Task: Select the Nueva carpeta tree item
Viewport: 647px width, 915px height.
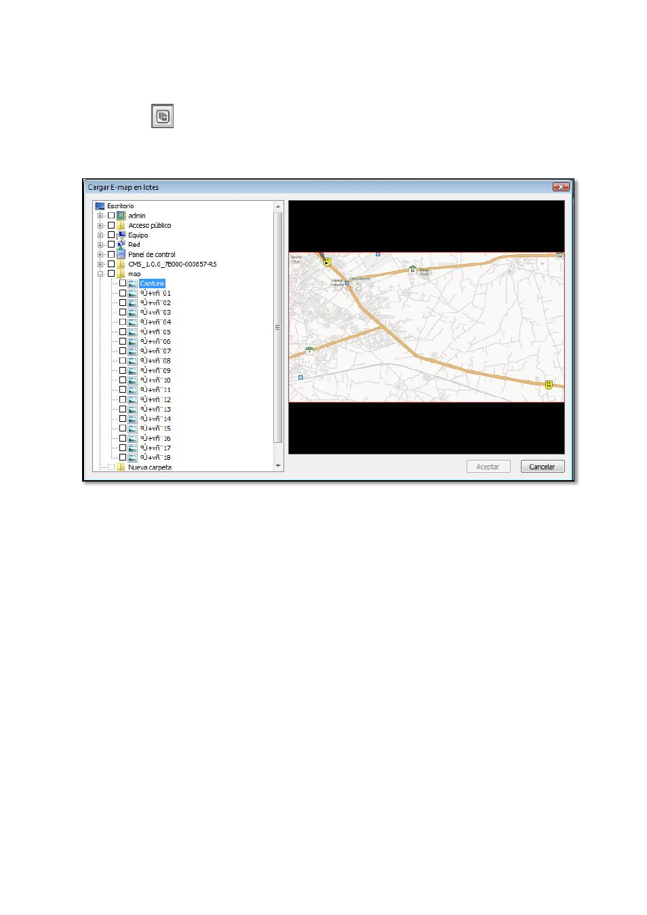Action: click(x=150, y=467)
